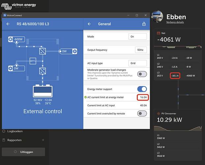Click the Rapporten clipboard icon
Screen dimensions: 205x165
tap(4, 140)
